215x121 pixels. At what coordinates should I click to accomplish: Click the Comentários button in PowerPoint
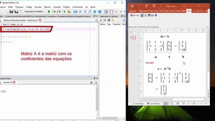tap(153, 104)
